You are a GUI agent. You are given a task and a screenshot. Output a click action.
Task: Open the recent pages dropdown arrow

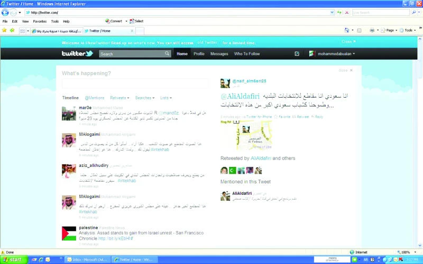click(20, 13)
